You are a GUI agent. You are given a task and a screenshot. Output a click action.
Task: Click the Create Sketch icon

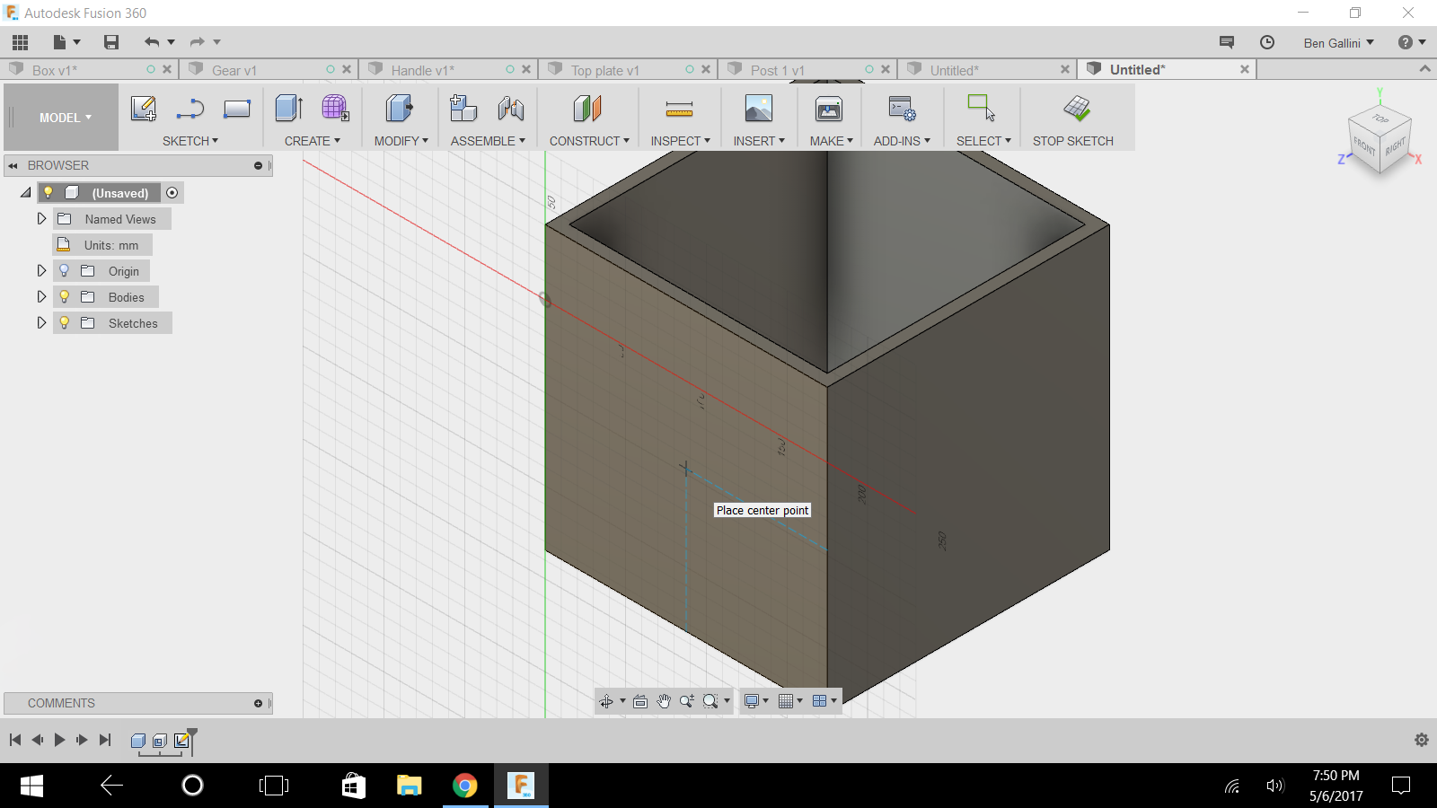coord(144,109)
